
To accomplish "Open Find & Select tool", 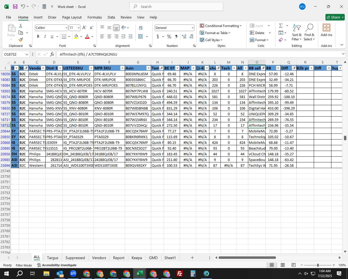I will 309,33.
